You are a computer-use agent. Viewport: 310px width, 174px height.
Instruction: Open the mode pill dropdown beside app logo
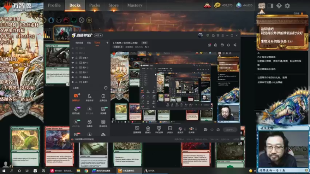(x=98, y=35)
